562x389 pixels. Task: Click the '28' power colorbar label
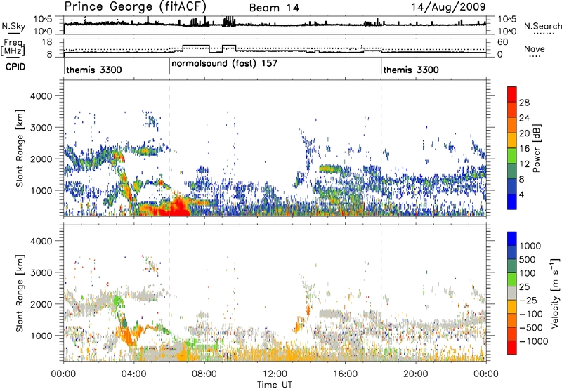[524, 103]
